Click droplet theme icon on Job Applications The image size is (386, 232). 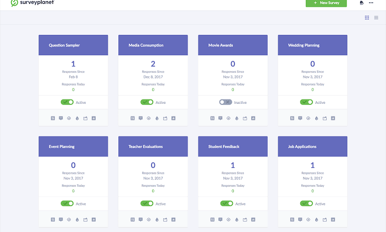point(316,220)
